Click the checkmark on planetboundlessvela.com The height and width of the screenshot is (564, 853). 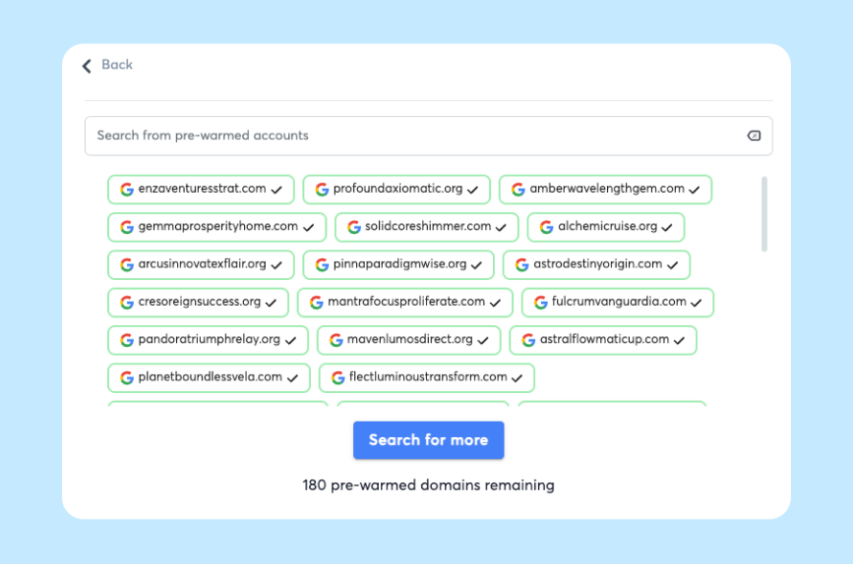click(x=292, y=378)
